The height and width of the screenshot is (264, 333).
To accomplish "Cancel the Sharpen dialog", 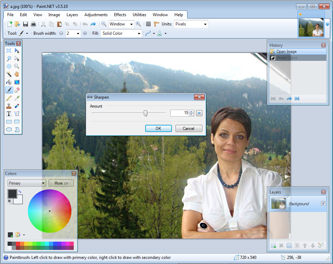I will point(189,129).
